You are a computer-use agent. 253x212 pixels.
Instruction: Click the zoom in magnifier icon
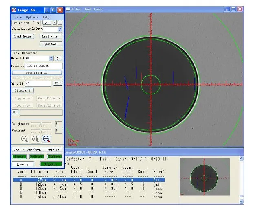46,139
